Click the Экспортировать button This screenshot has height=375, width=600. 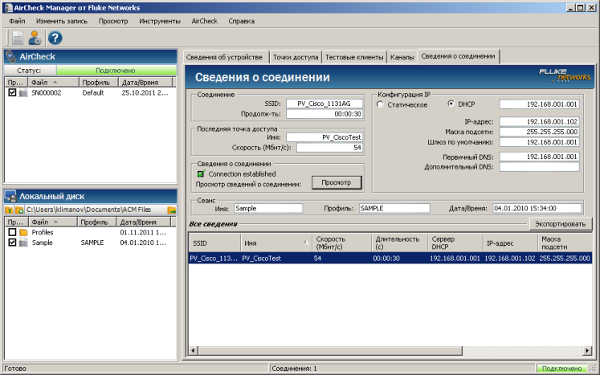pos(560,224)
